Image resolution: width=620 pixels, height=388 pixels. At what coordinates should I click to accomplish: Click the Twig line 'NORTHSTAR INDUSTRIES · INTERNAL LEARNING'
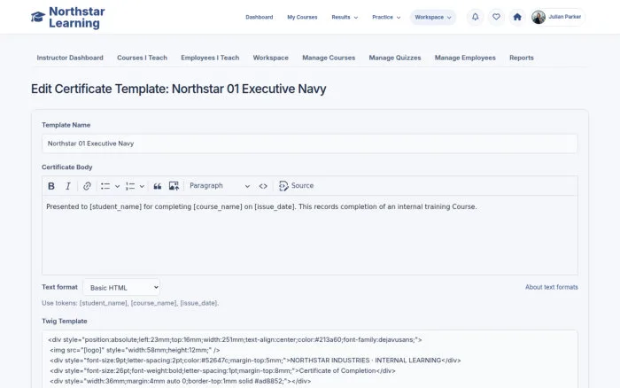click(255, 361)
